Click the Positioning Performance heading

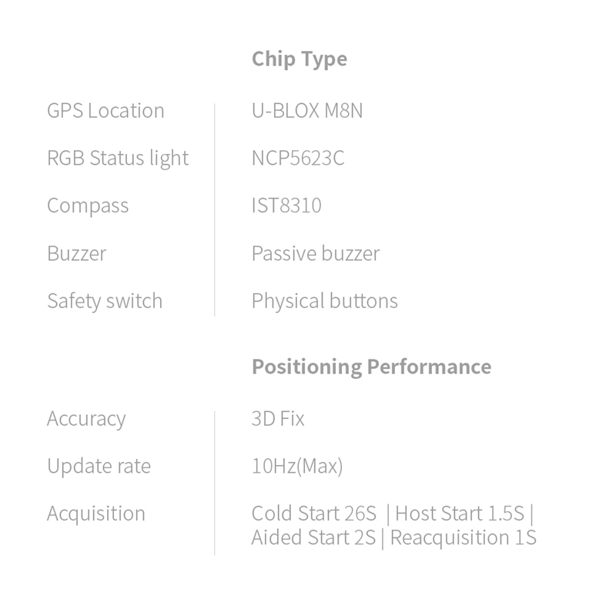[371, 367]
